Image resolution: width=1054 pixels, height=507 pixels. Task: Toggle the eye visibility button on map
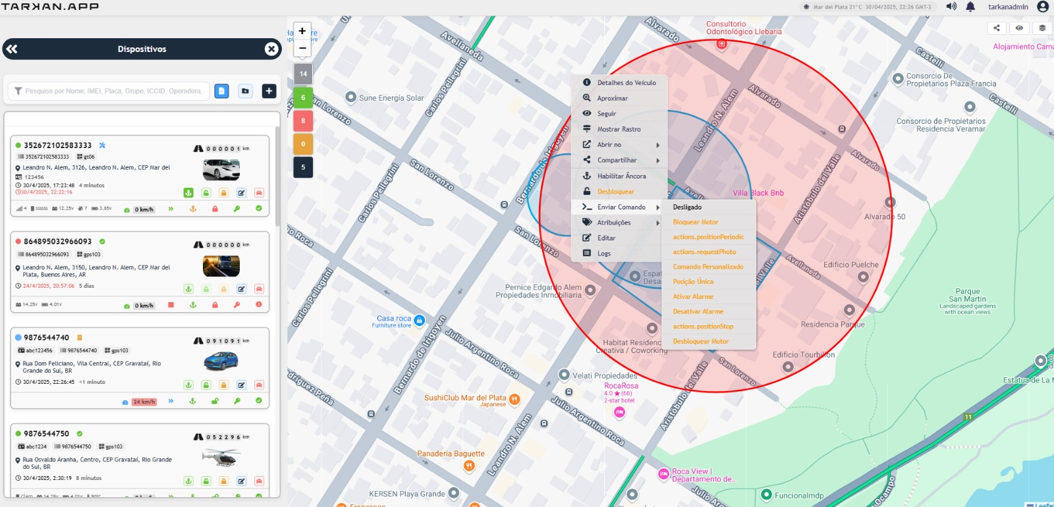click(x=1019, y=28)
